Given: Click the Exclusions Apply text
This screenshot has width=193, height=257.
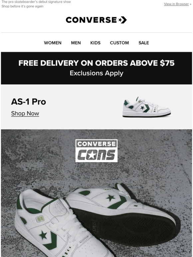Looking at the screenshot, I should point(96,73).
